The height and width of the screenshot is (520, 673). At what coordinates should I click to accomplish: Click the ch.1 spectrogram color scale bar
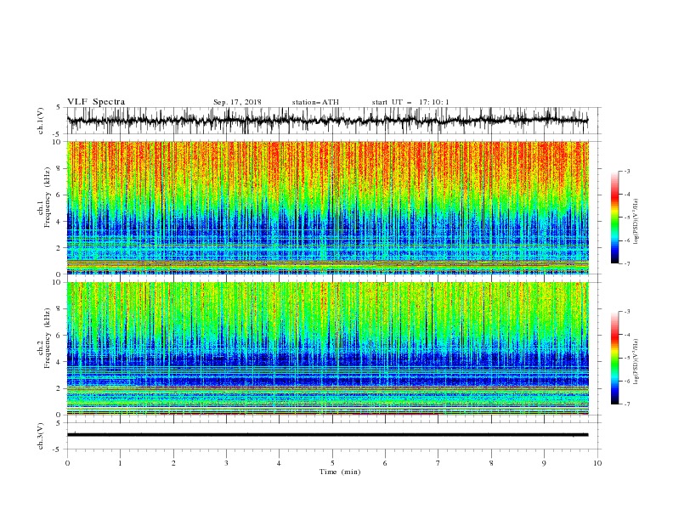point(614,218)
